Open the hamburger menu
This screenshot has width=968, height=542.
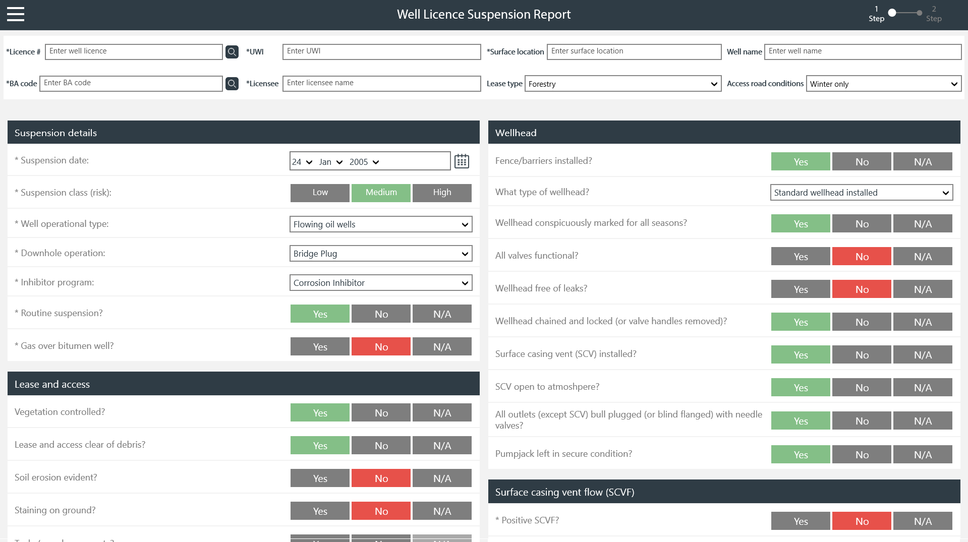16,14
